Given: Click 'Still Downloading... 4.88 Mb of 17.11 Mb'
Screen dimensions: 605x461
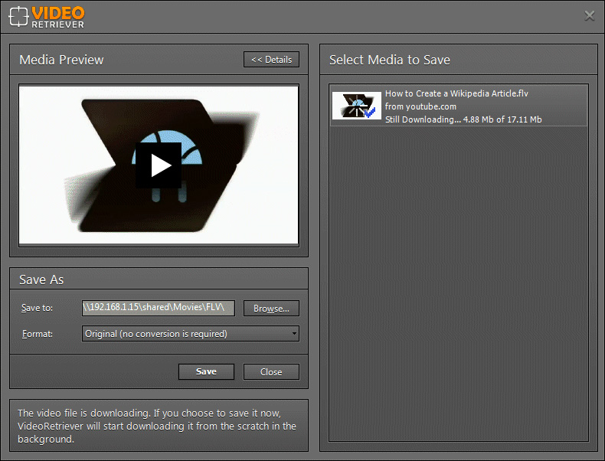Looking at the screenshot, I should (x=463, y=119).
